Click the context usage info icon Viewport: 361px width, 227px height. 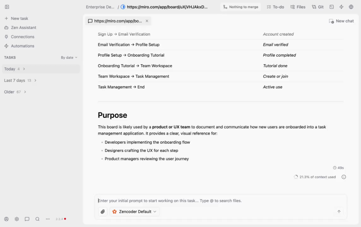pos(344,177)
